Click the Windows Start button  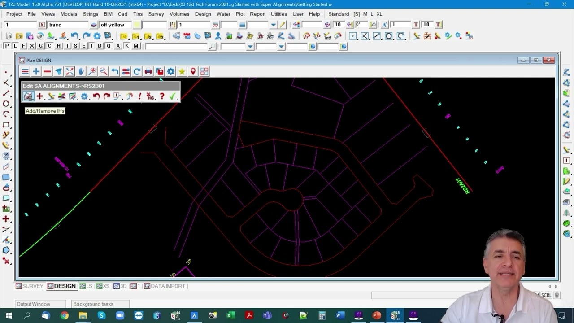coord(9,316)
